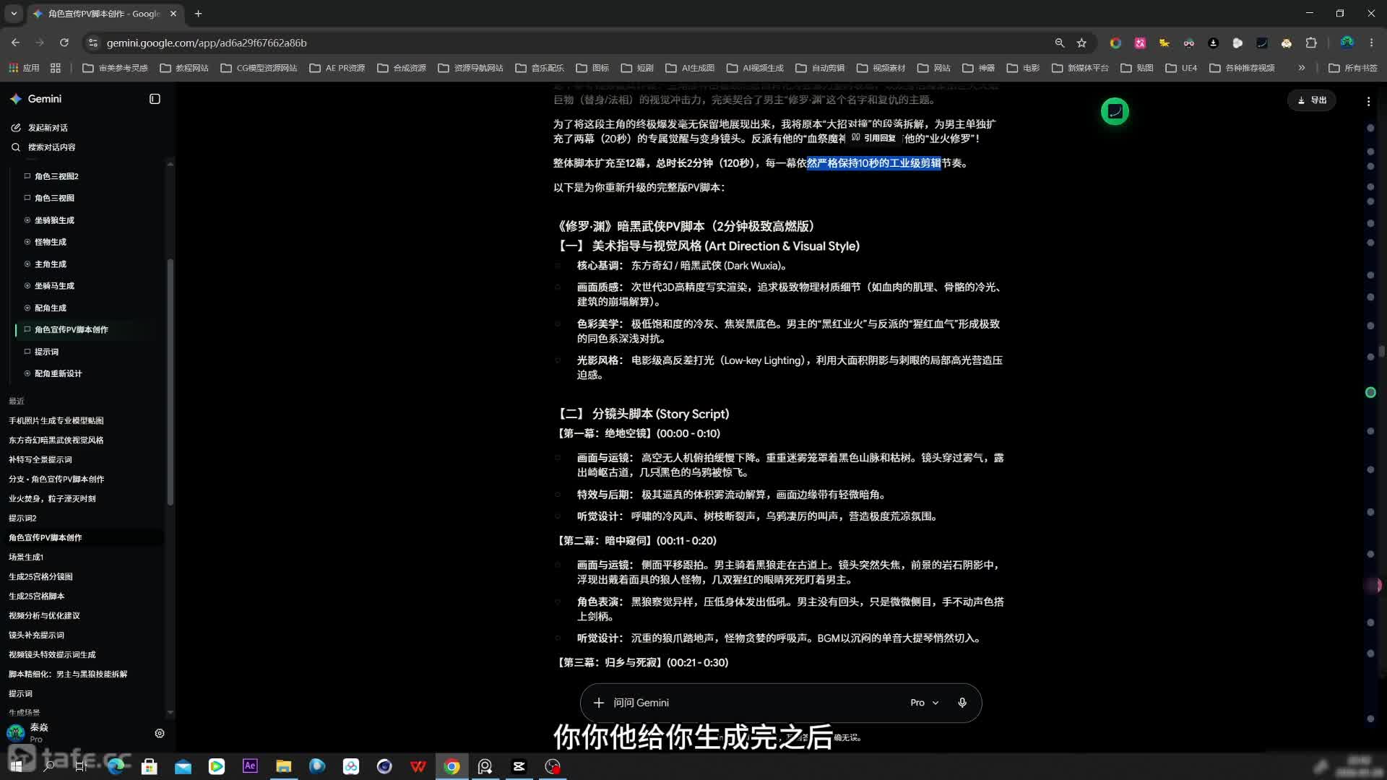Open recent chat 东方奇幻暗黑武侠视觉风格
The image size is (1387, 780).
coord(56,440)
